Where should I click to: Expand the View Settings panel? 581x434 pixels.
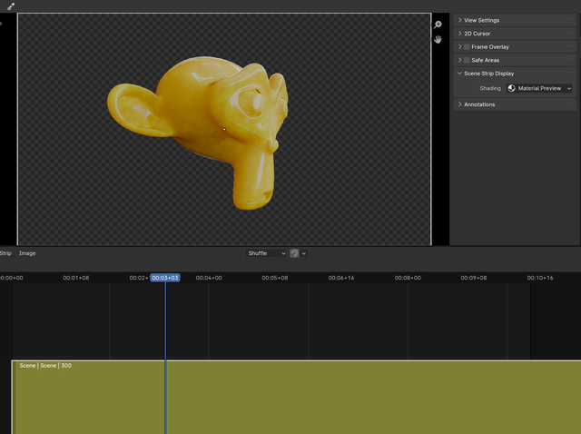(515, 20)
